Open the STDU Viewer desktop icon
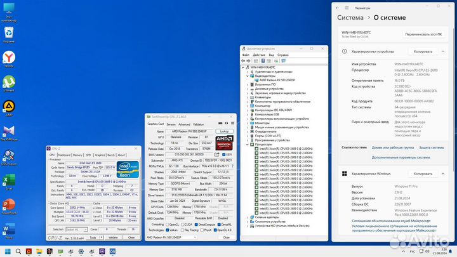The image size is (457, 257). 9,157
